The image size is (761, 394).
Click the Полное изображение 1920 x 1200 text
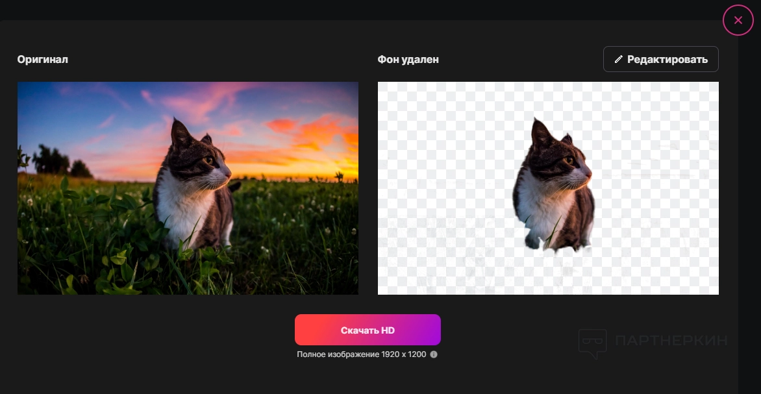[x=362, y=354]
